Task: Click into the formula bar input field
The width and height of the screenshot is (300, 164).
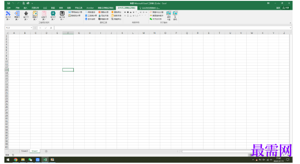Action: [x=172, y=28]
